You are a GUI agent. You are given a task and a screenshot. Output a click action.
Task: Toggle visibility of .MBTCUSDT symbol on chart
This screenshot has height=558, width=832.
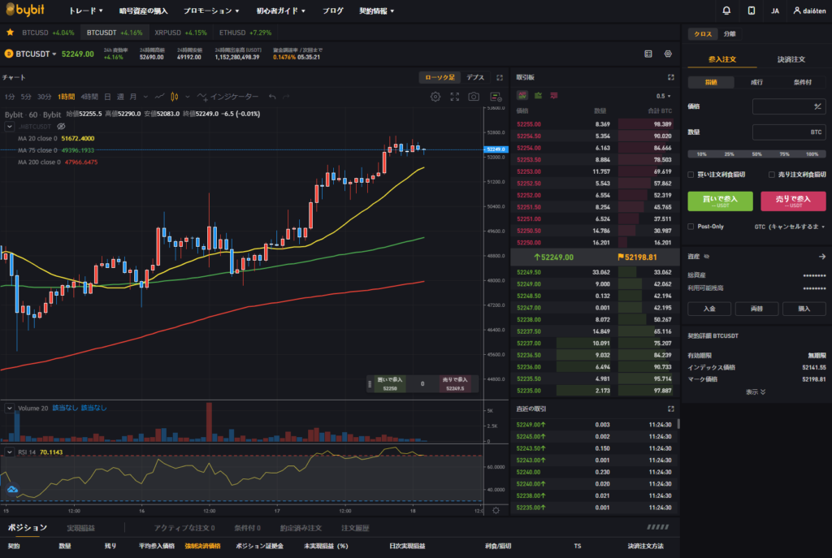coord(61,126)
